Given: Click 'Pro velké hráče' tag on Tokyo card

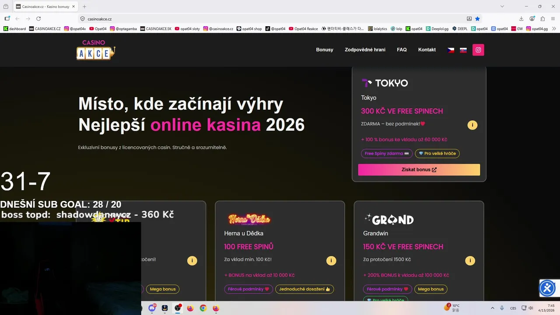Looking at the screenshot, I should pyautogui.click(x=437, y=154).
